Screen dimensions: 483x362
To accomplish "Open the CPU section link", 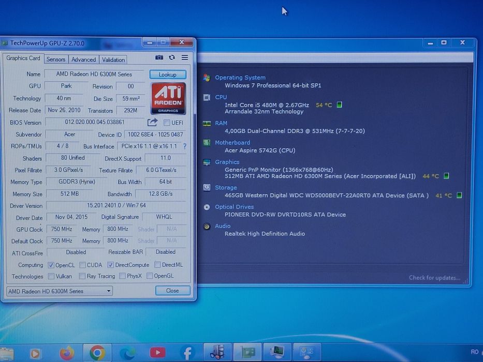I will [x=221, y=97].
